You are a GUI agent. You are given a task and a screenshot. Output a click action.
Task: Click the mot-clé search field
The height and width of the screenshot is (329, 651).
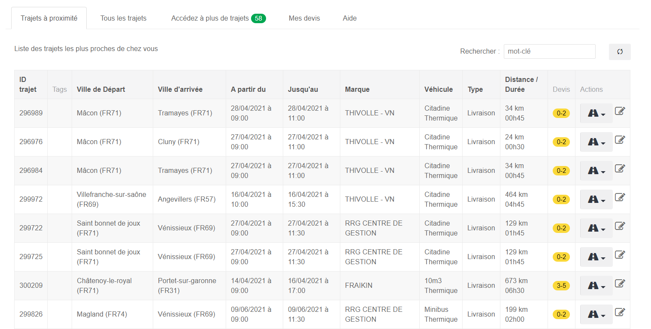[549, 51]
